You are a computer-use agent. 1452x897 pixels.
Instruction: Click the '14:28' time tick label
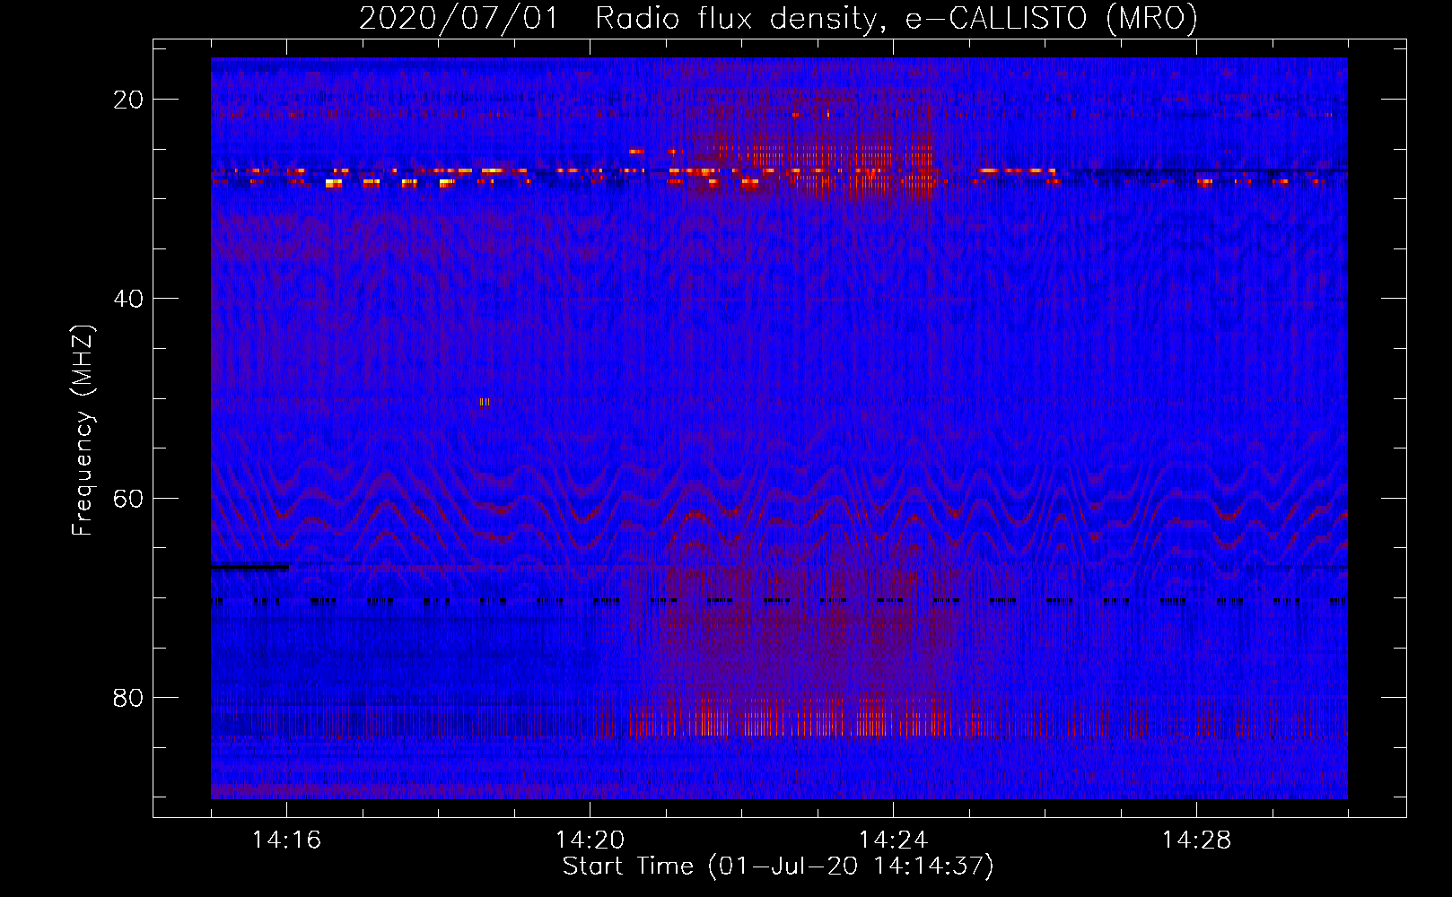(1196, 840)
